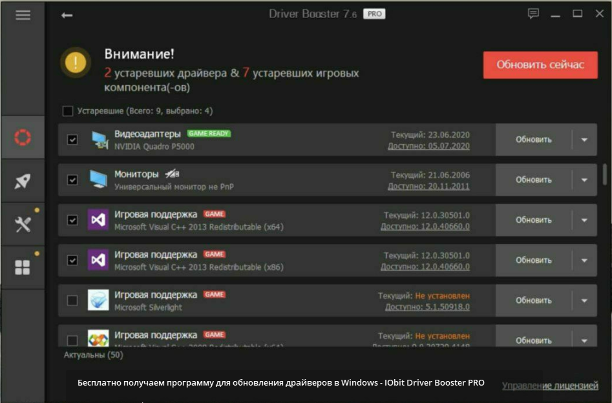Select the Универсальный монитор не PnP text

click(x=174, y=187)
